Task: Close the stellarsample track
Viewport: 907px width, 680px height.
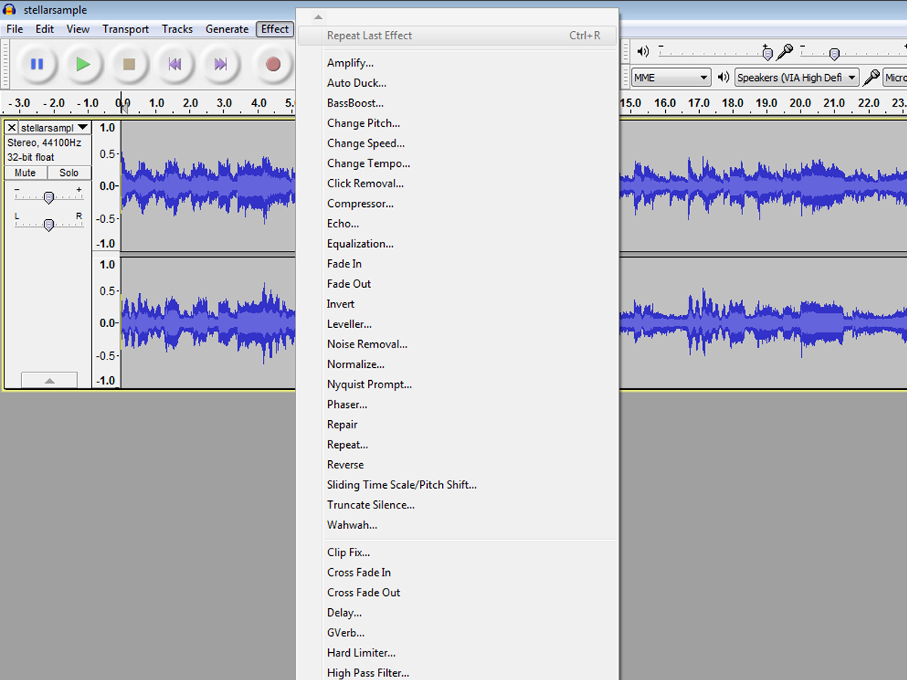Action: pos(11,127)
